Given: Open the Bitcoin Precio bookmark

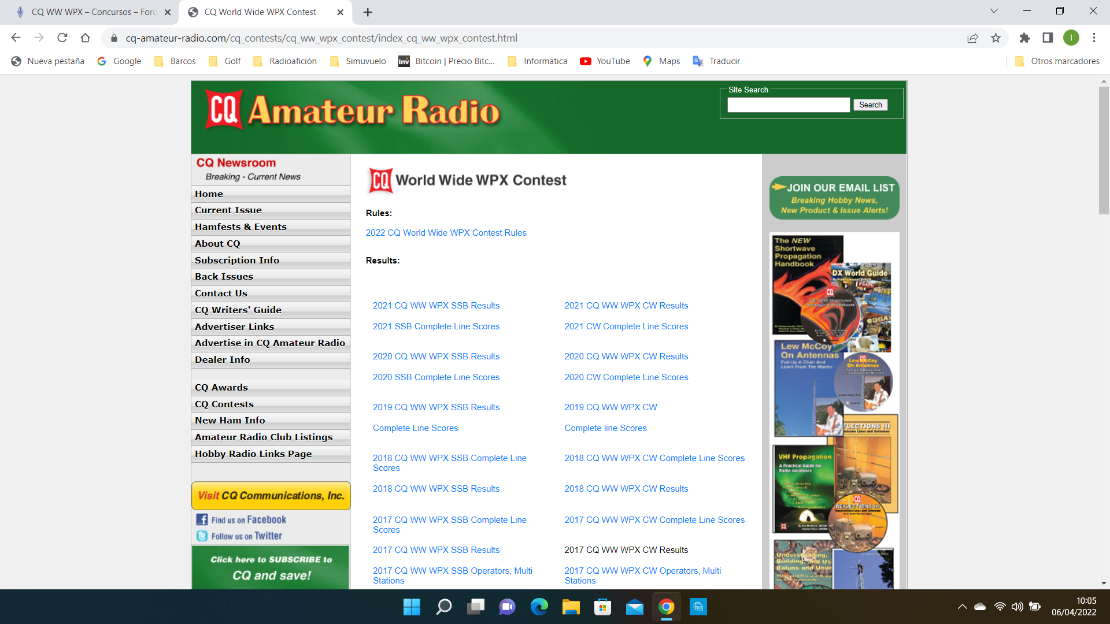Looking at the screenshot, I should pyautogui.click(x=447, y=61).
